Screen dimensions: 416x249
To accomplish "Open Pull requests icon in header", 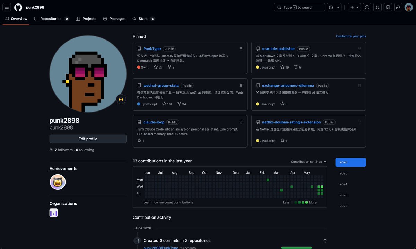I will (x=378, y=7).
